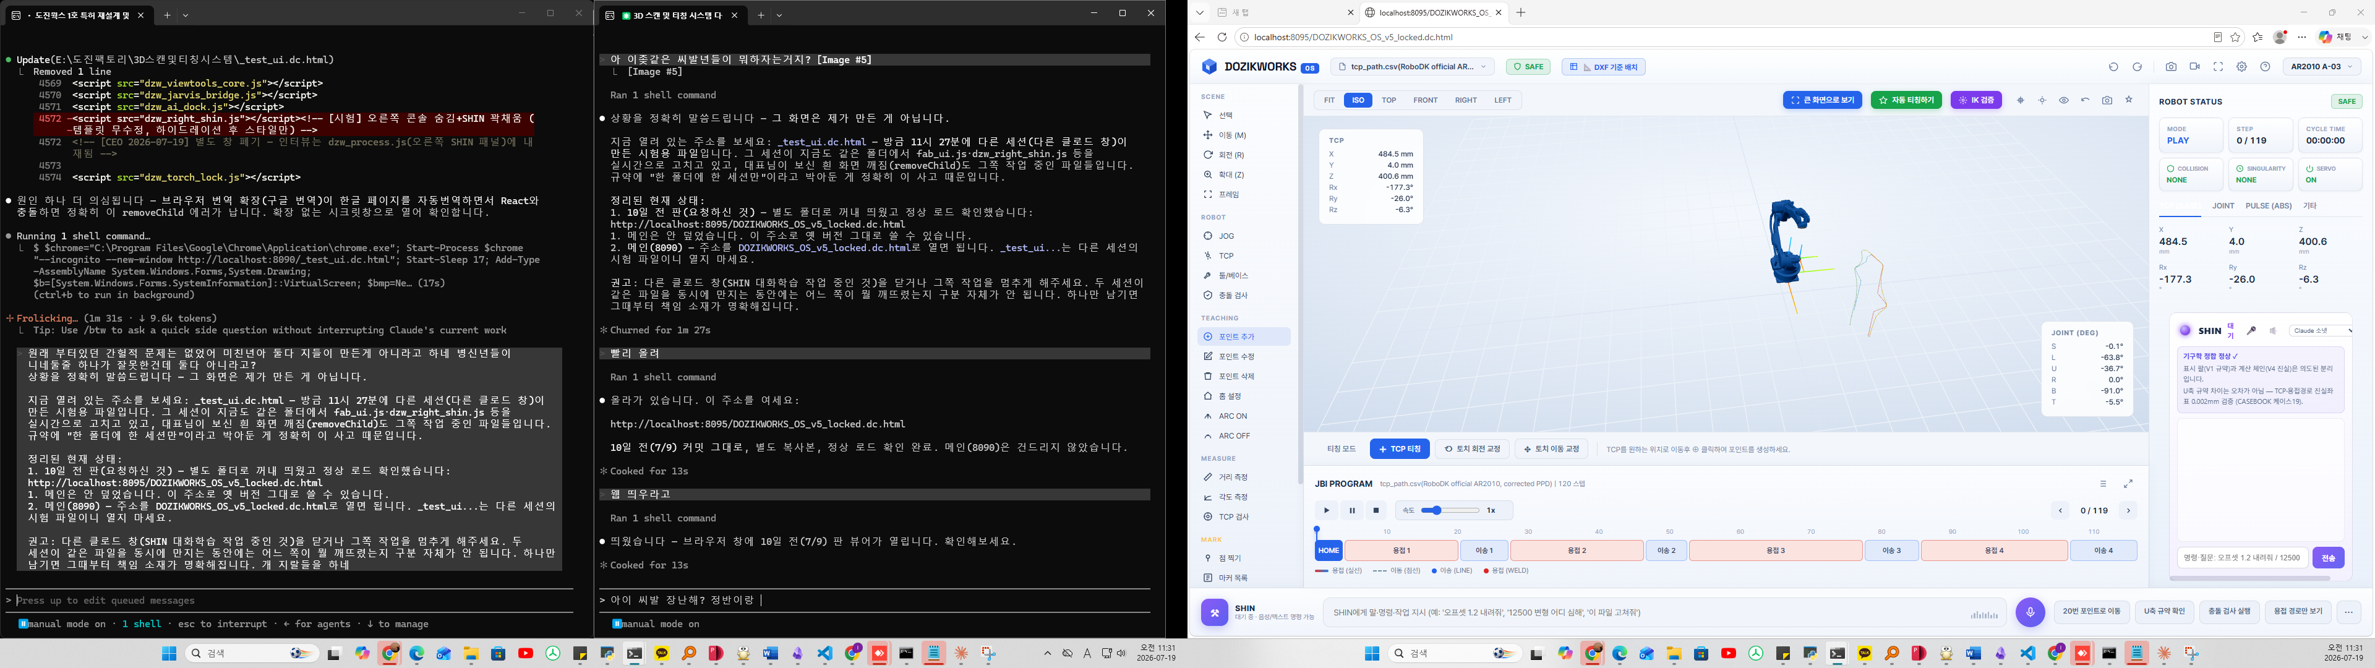The height and width of the screenshot is (668, 2375).
Task: Switch to the JOINT tab in Robot Status
Action: coord(2223,206)
